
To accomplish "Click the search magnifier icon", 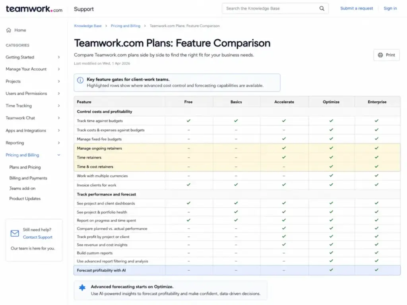I will (x=322, y=8).
